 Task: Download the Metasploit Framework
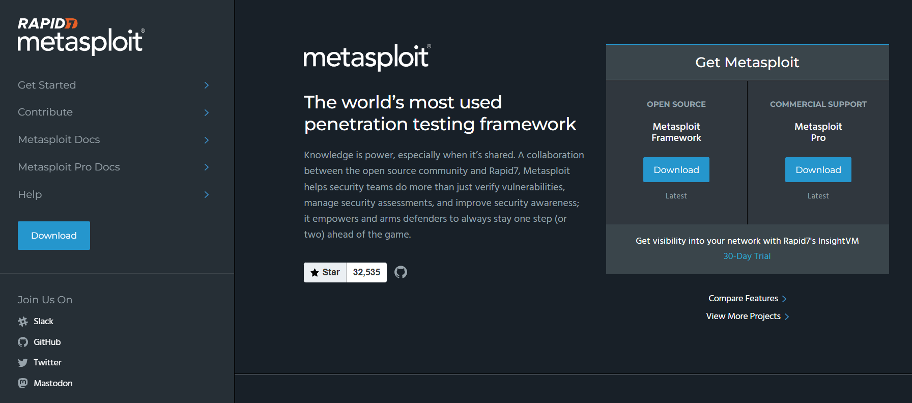click(x=676, y=169)
